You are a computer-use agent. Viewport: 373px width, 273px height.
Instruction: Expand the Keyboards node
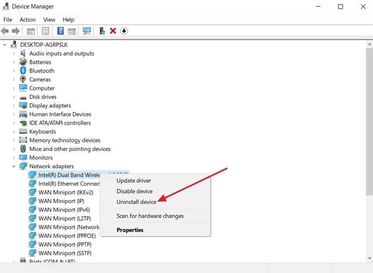(x=14, y=131)
